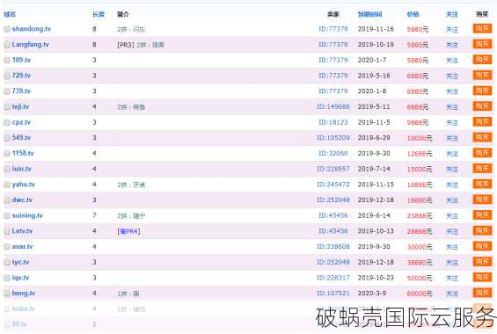Tick the checkbox beside shandong.tv
The width and height of the screenshot is (497, 334).
[7, 29]
